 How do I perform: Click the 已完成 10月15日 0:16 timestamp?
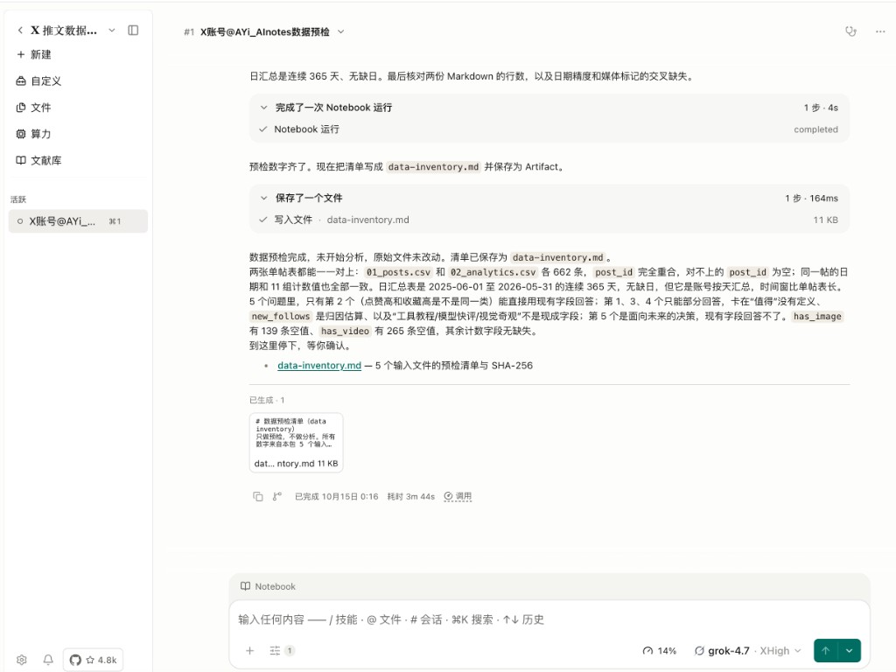click(x=337, y=496)
